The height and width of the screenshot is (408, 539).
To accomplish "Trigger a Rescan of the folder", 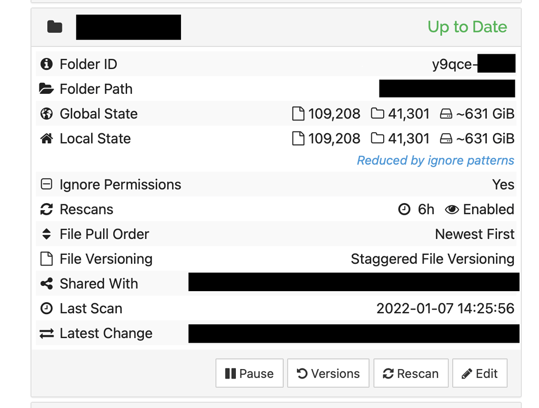I will click(x=411, y=373).
